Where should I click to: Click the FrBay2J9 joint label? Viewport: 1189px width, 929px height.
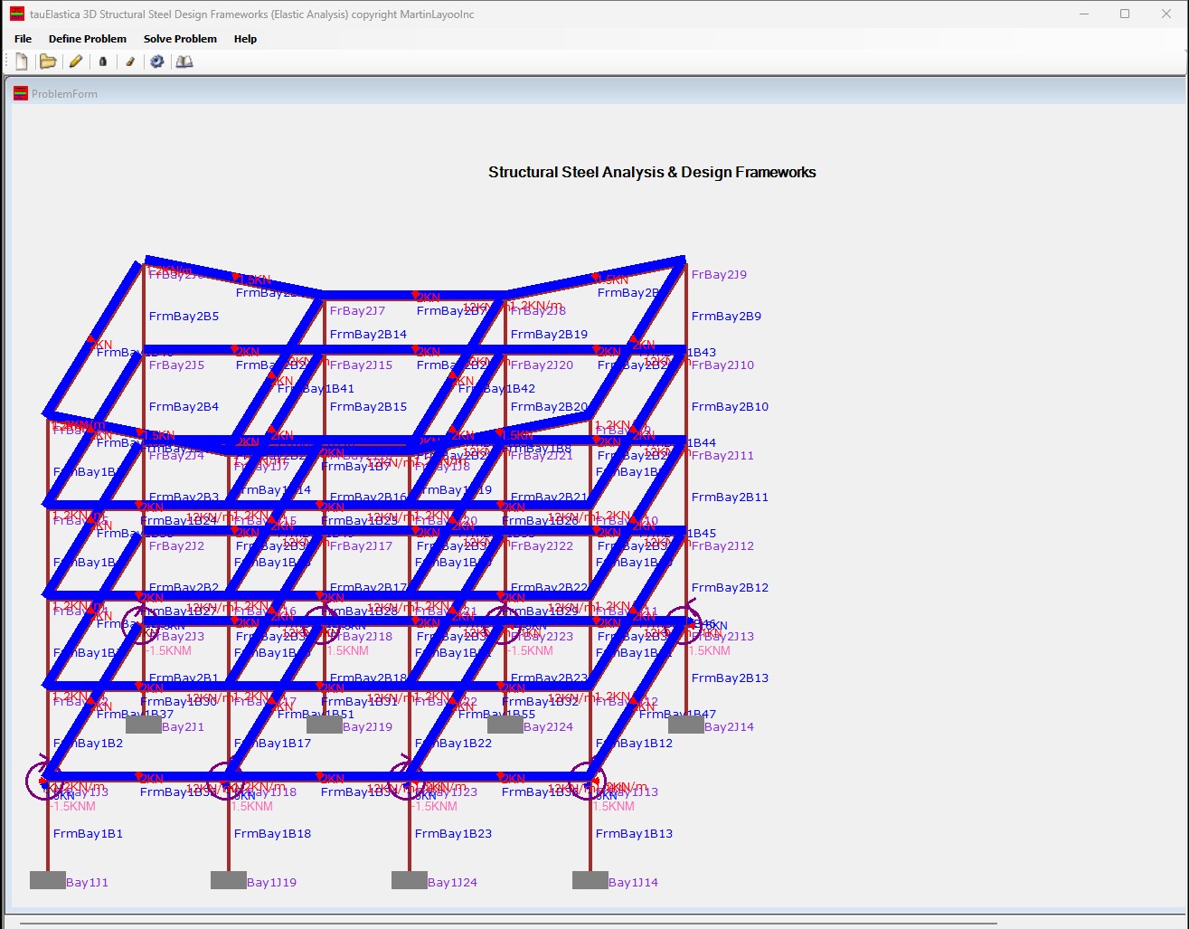719,275
